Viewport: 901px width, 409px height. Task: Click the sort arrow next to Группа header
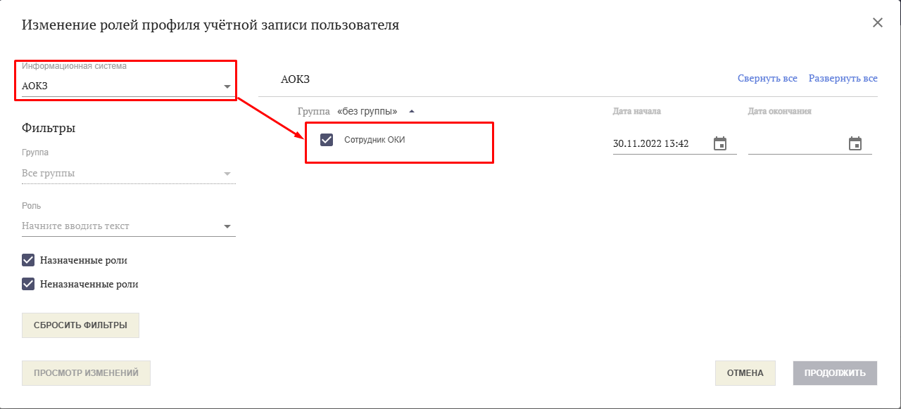[412, 110]
